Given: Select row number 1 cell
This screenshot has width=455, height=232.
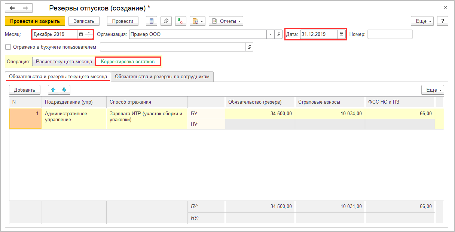Looking at the screenshot, I should pyautogui.click(x=25, y=119).
